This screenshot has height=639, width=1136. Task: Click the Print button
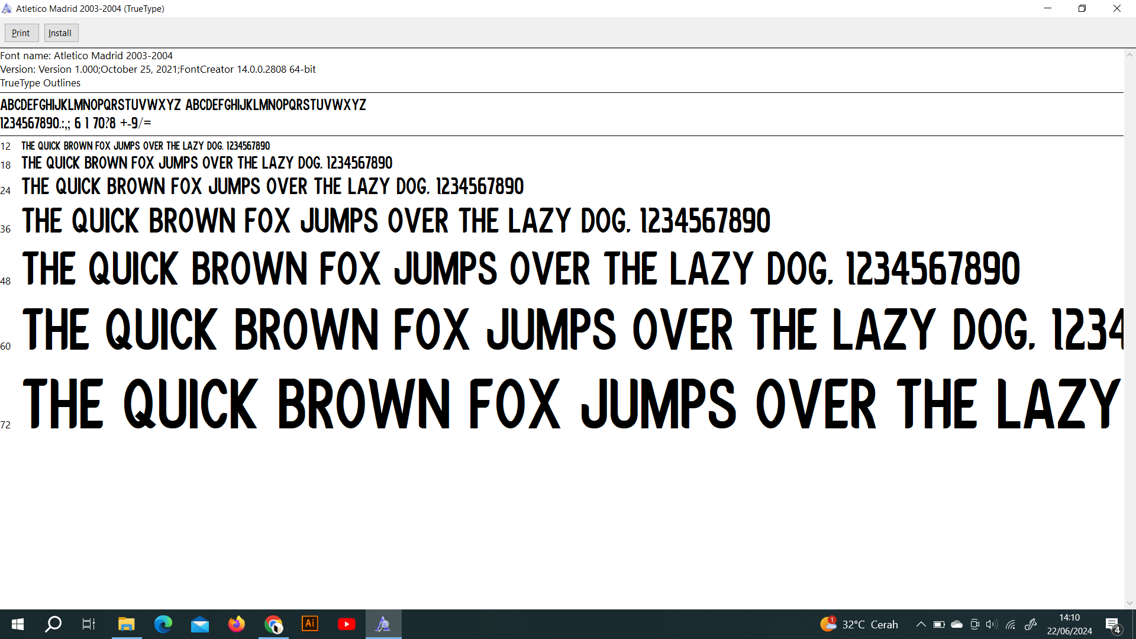click(x=21, y=33)
